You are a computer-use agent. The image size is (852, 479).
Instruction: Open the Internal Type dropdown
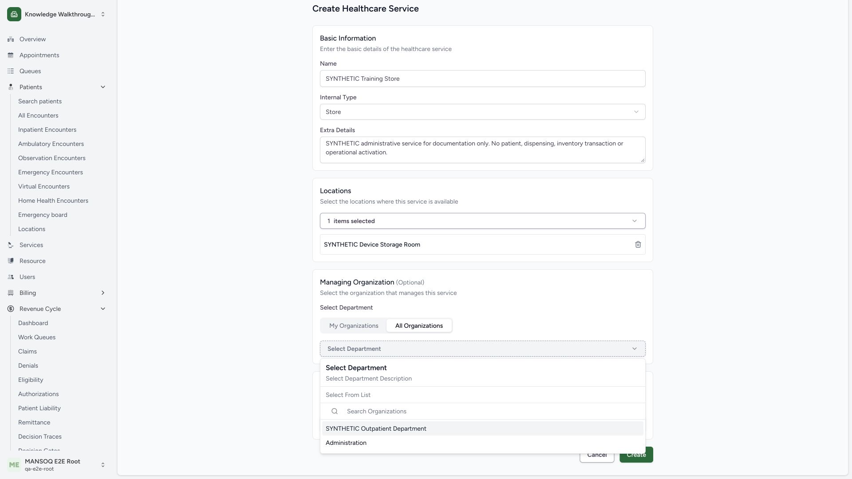(x=482, y=112)
